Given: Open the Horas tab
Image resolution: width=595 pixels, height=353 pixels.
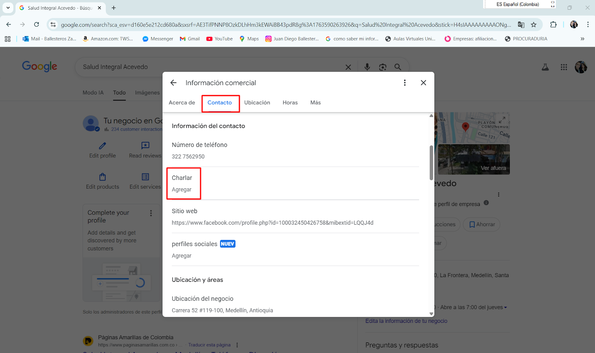Looking at the screenshot, I should coord(290,103).
